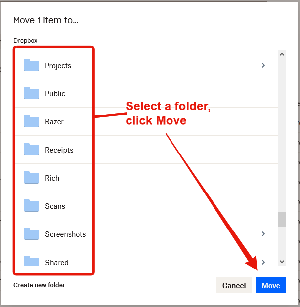Image resolution: width=300 pixels, height=307 pixels.
Task: Choose the Scans folder label
Action: (55, 206)
